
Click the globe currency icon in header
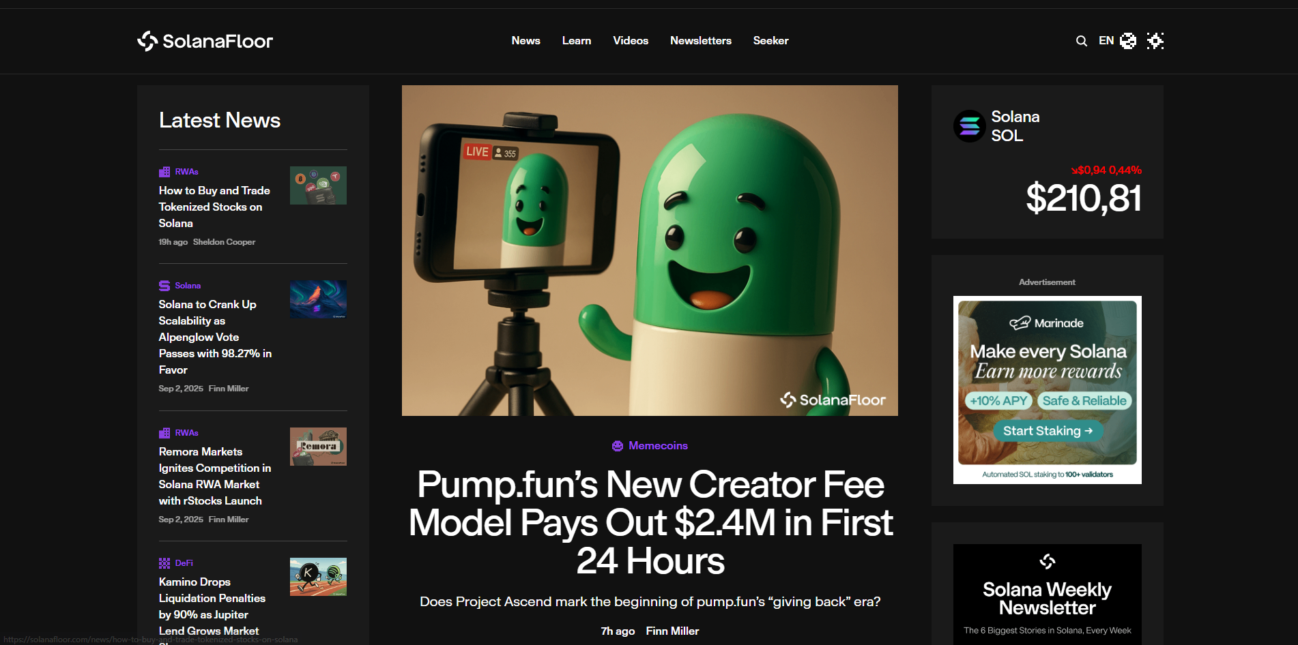1128,41
